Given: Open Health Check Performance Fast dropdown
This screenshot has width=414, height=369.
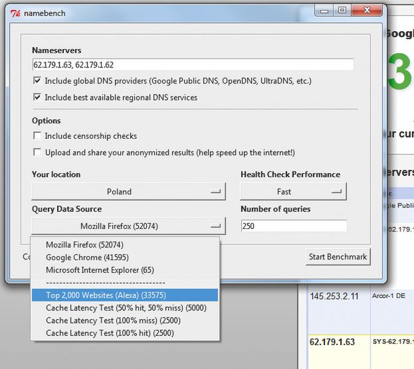Looking at the screenshot, I should (x=293, y=192).
